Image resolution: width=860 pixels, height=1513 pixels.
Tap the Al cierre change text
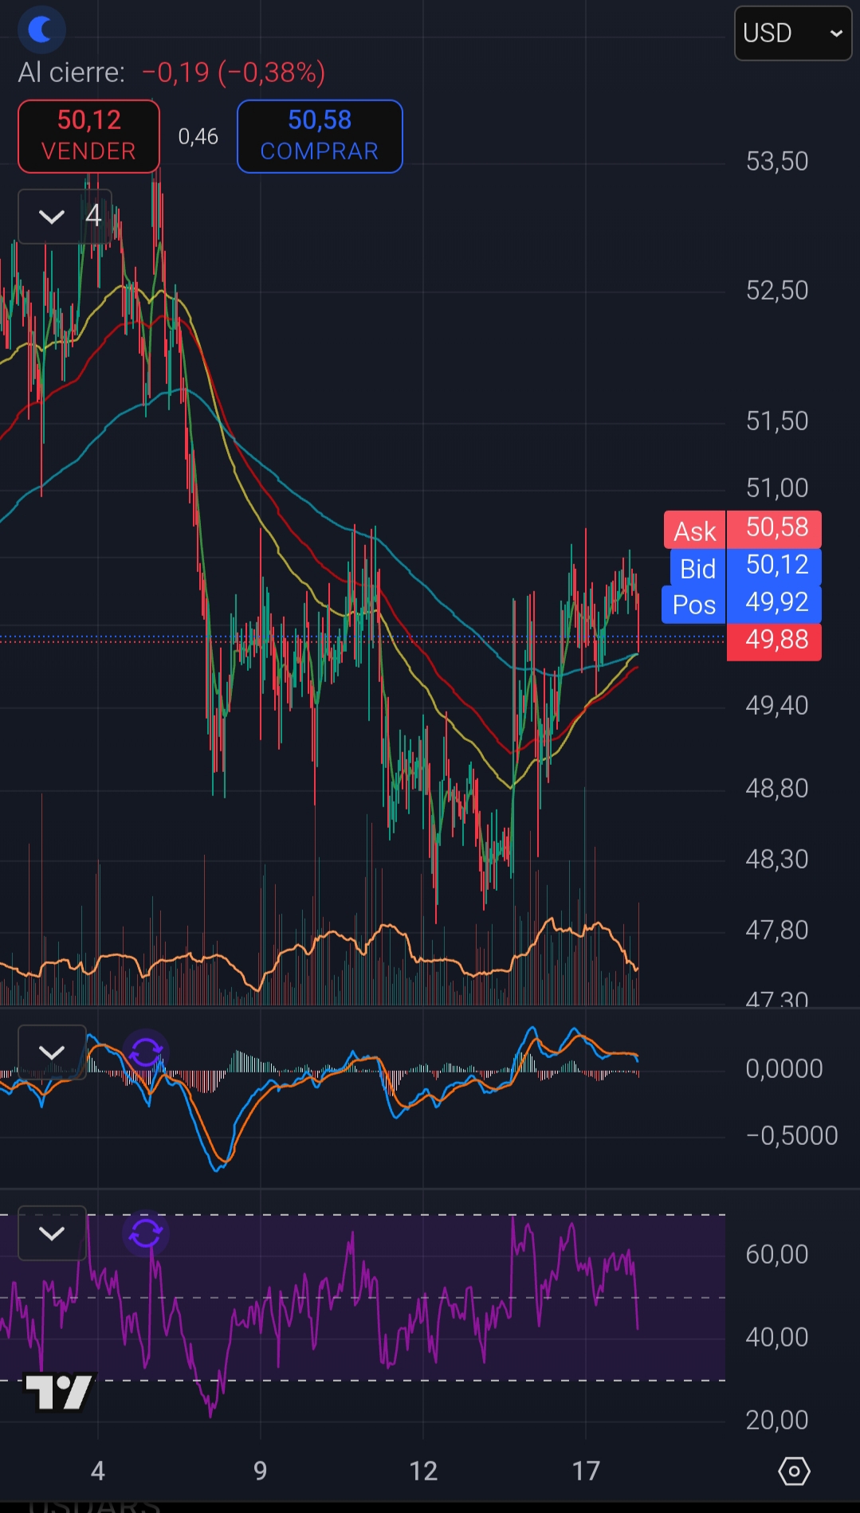tap(171, 73)
